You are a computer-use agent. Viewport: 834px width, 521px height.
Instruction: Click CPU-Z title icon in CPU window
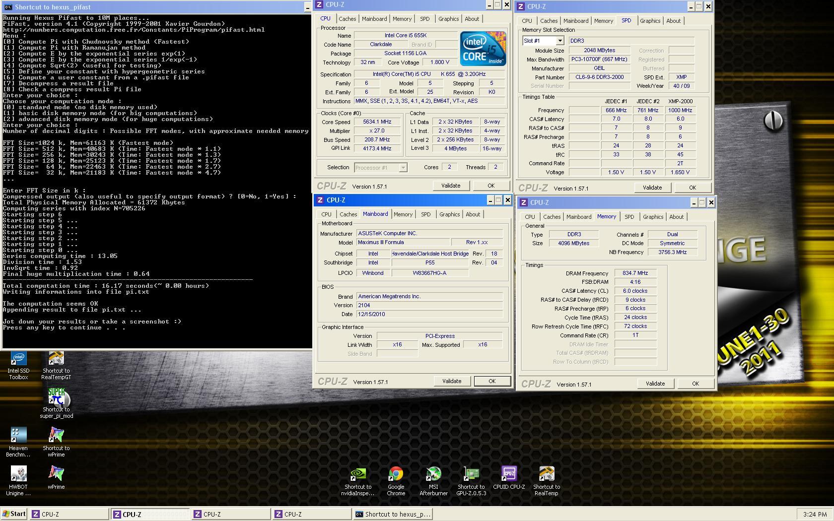(320, 4)
